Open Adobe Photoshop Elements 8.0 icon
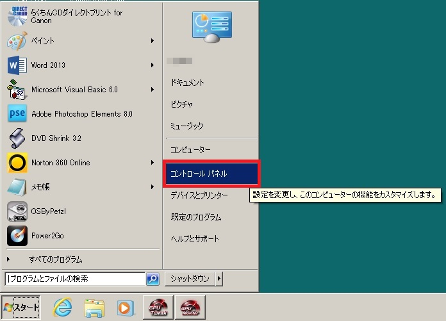Screen dimensions: 446x321 point(17,114)
